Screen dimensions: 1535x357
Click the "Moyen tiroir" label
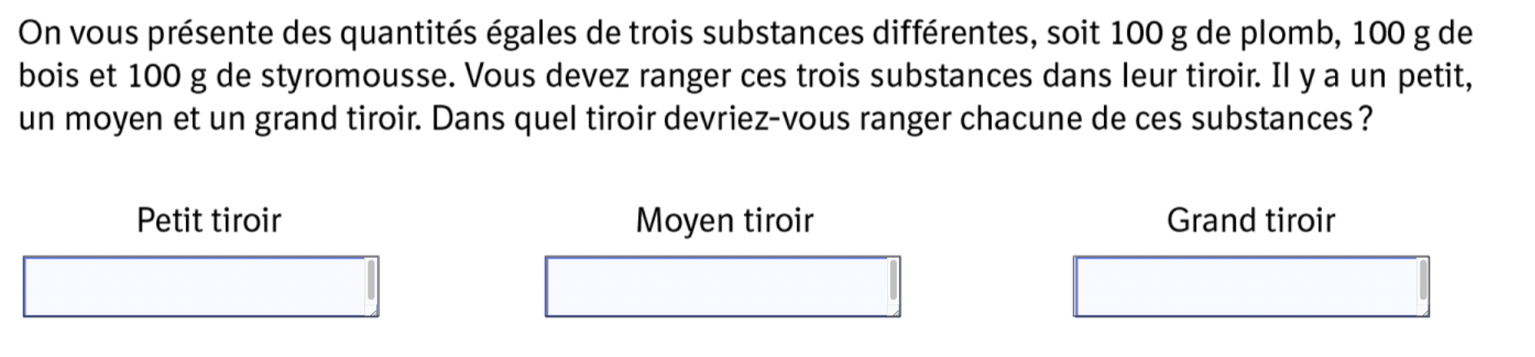pyautogui.click(x=724, y=221)
